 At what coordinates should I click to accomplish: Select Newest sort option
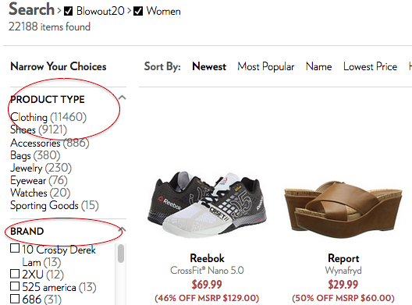tap(209, 67)
